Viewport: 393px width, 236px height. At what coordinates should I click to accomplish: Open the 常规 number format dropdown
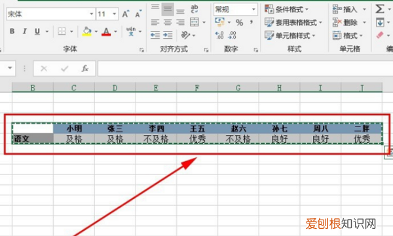click(x=253, y=10)
